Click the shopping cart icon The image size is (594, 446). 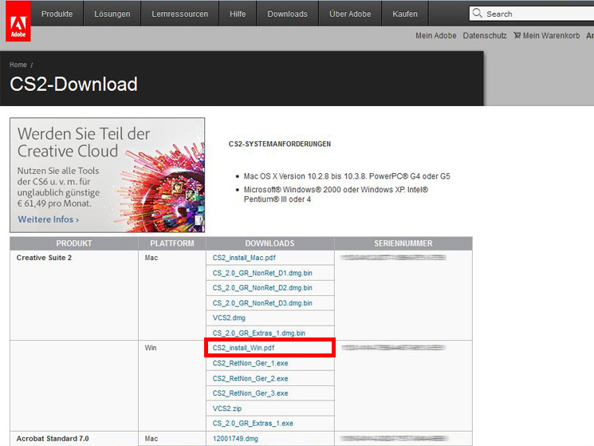click(x=517, y=35)
